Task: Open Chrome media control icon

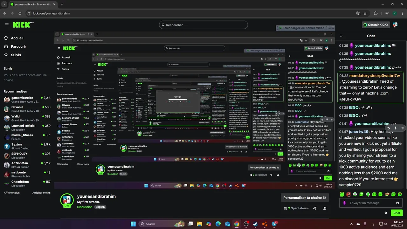Action: (387, 13)
